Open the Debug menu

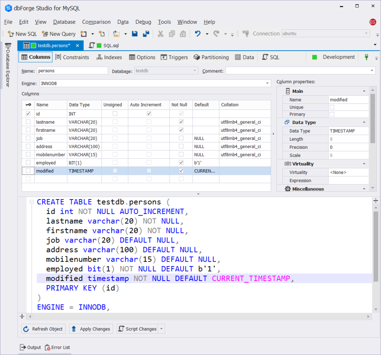tap(143, 22)
